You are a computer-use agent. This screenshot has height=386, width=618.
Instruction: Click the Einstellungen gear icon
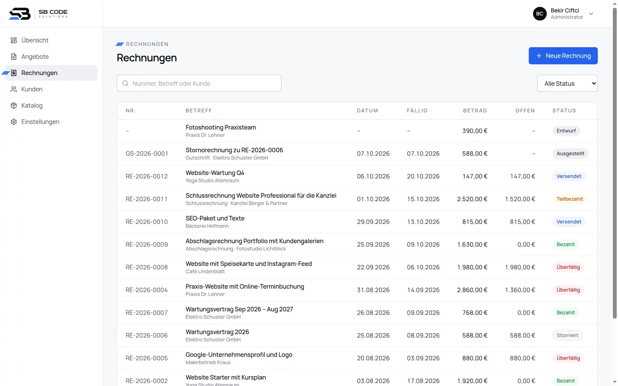(14, 122)
